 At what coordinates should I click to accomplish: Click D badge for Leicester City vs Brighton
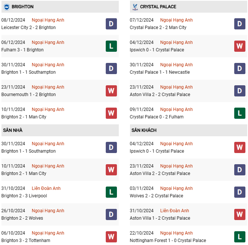coord(111,24)
